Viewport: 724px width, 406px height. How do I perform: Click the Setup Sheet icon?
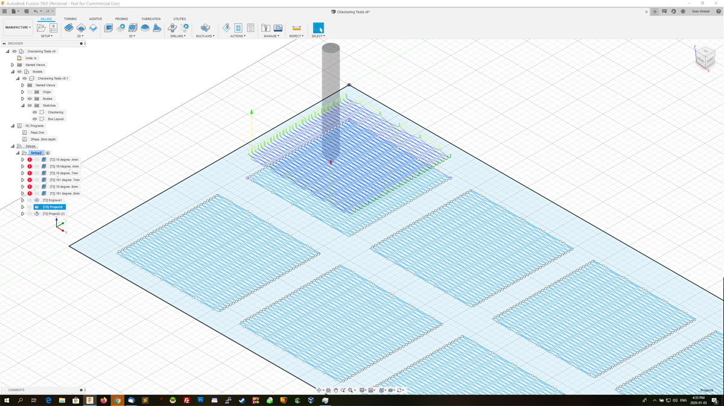point(250,28)
